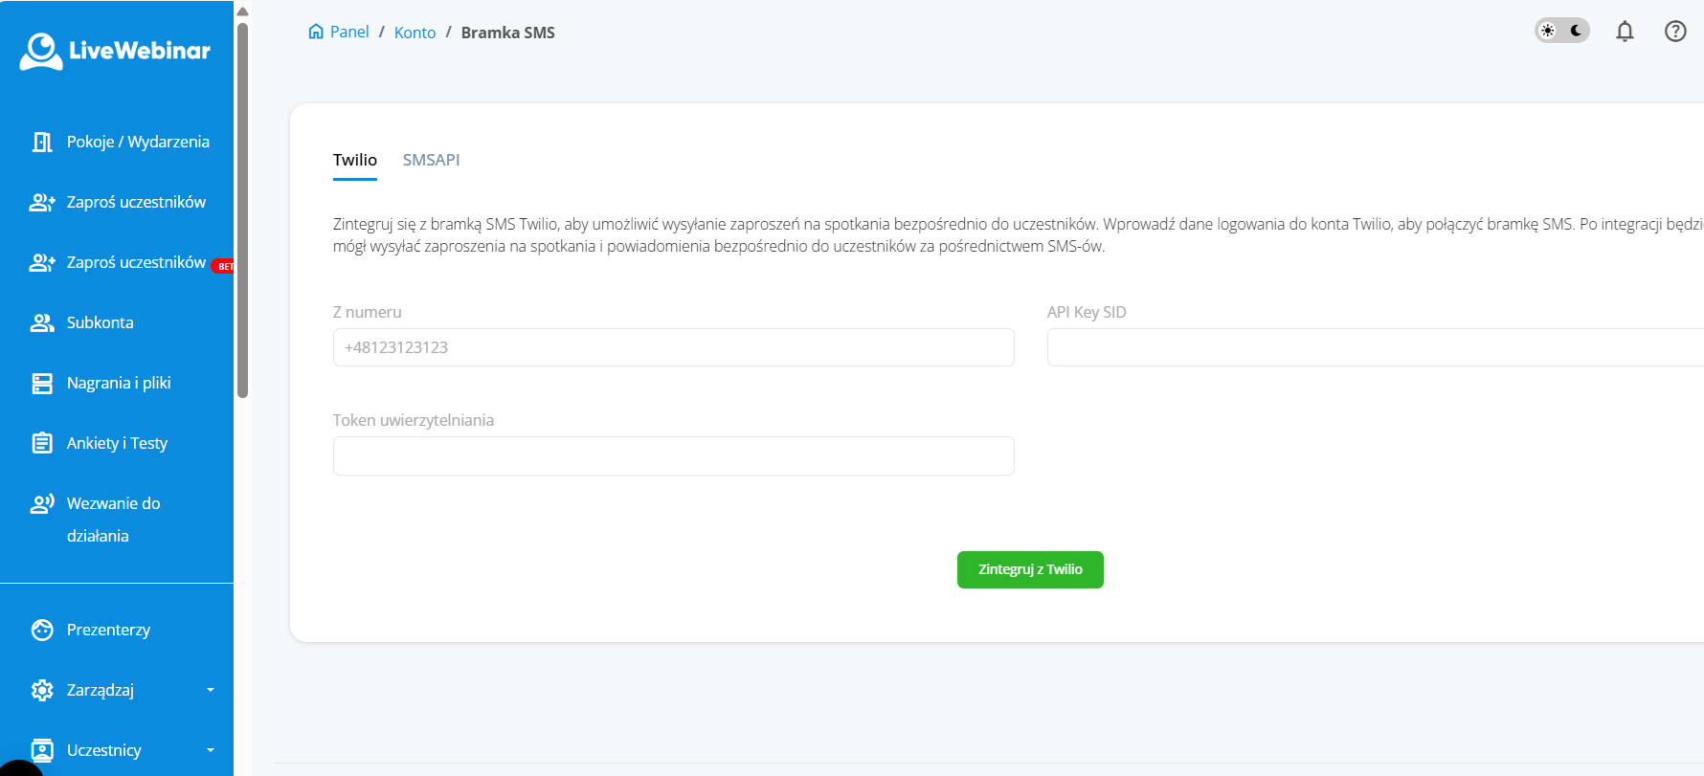This screenshot has height=776, width=1704.
Task: Click the Wezwanie do działania icon
Action: (42, 503)
